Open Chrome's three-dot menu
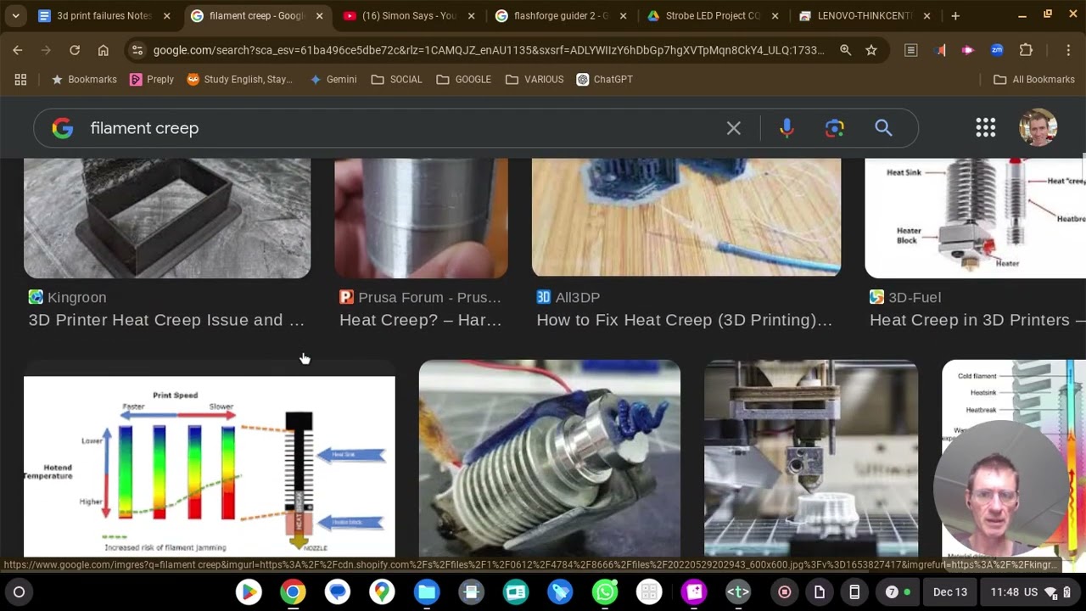Image resolution: width=1086 pixels, height=611 pixels. [x=1068, y=50]
